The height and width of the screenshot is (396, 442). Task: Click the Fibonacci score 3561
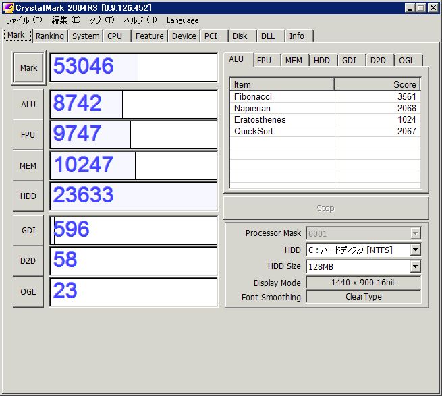coord(406,96)
